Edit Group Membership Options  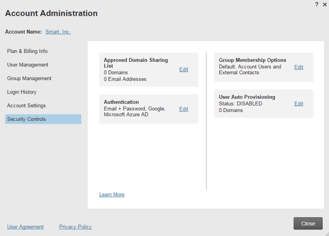tap(299, 67)
